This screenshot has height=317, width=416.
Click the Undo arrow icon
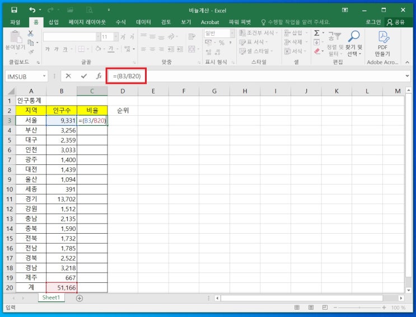[32, 10]
